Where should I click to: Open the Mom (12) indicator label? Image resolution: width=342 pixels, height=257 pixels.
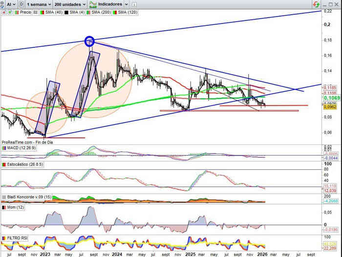[12, 208]
